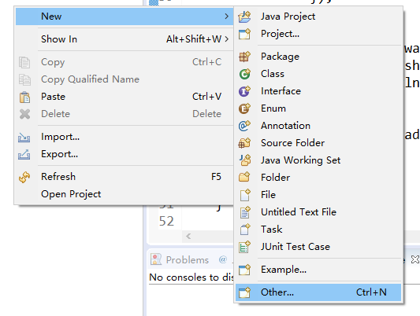Click the Annotation @ icon
Image resolution: width=420 pixels, height=316 pixels.
pyautogui.click(x=244, y=126)
